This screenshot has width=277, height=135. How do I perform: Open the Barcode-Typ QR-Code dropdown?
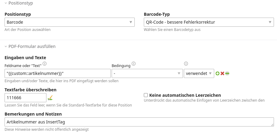click(209, 22)
